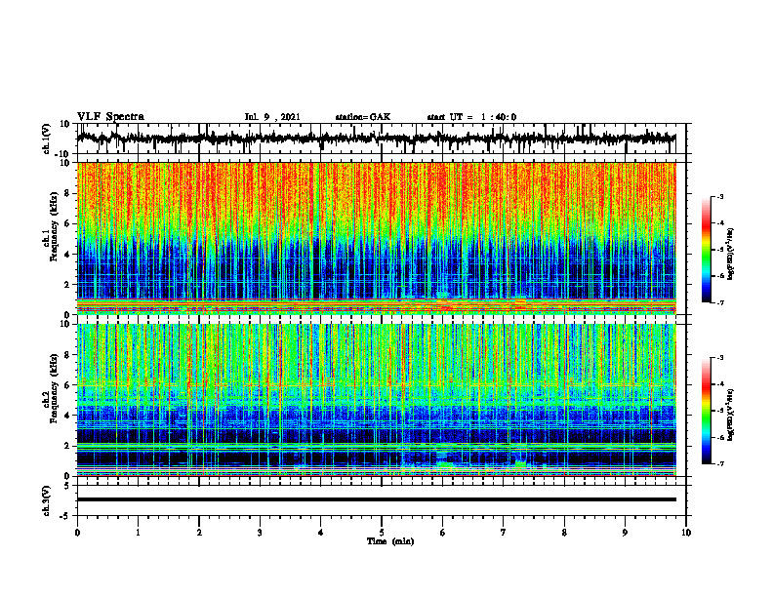Click the Time (min) axis label
Image resolution: width=773 pixels, height=597 pixels.
[x=390, y=541]
